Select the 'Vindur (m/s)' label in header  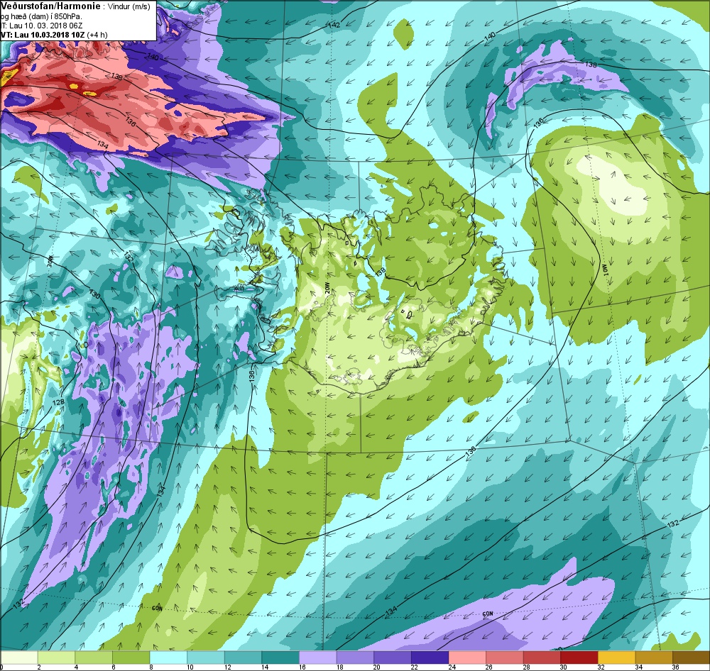[x=129, y=7]
